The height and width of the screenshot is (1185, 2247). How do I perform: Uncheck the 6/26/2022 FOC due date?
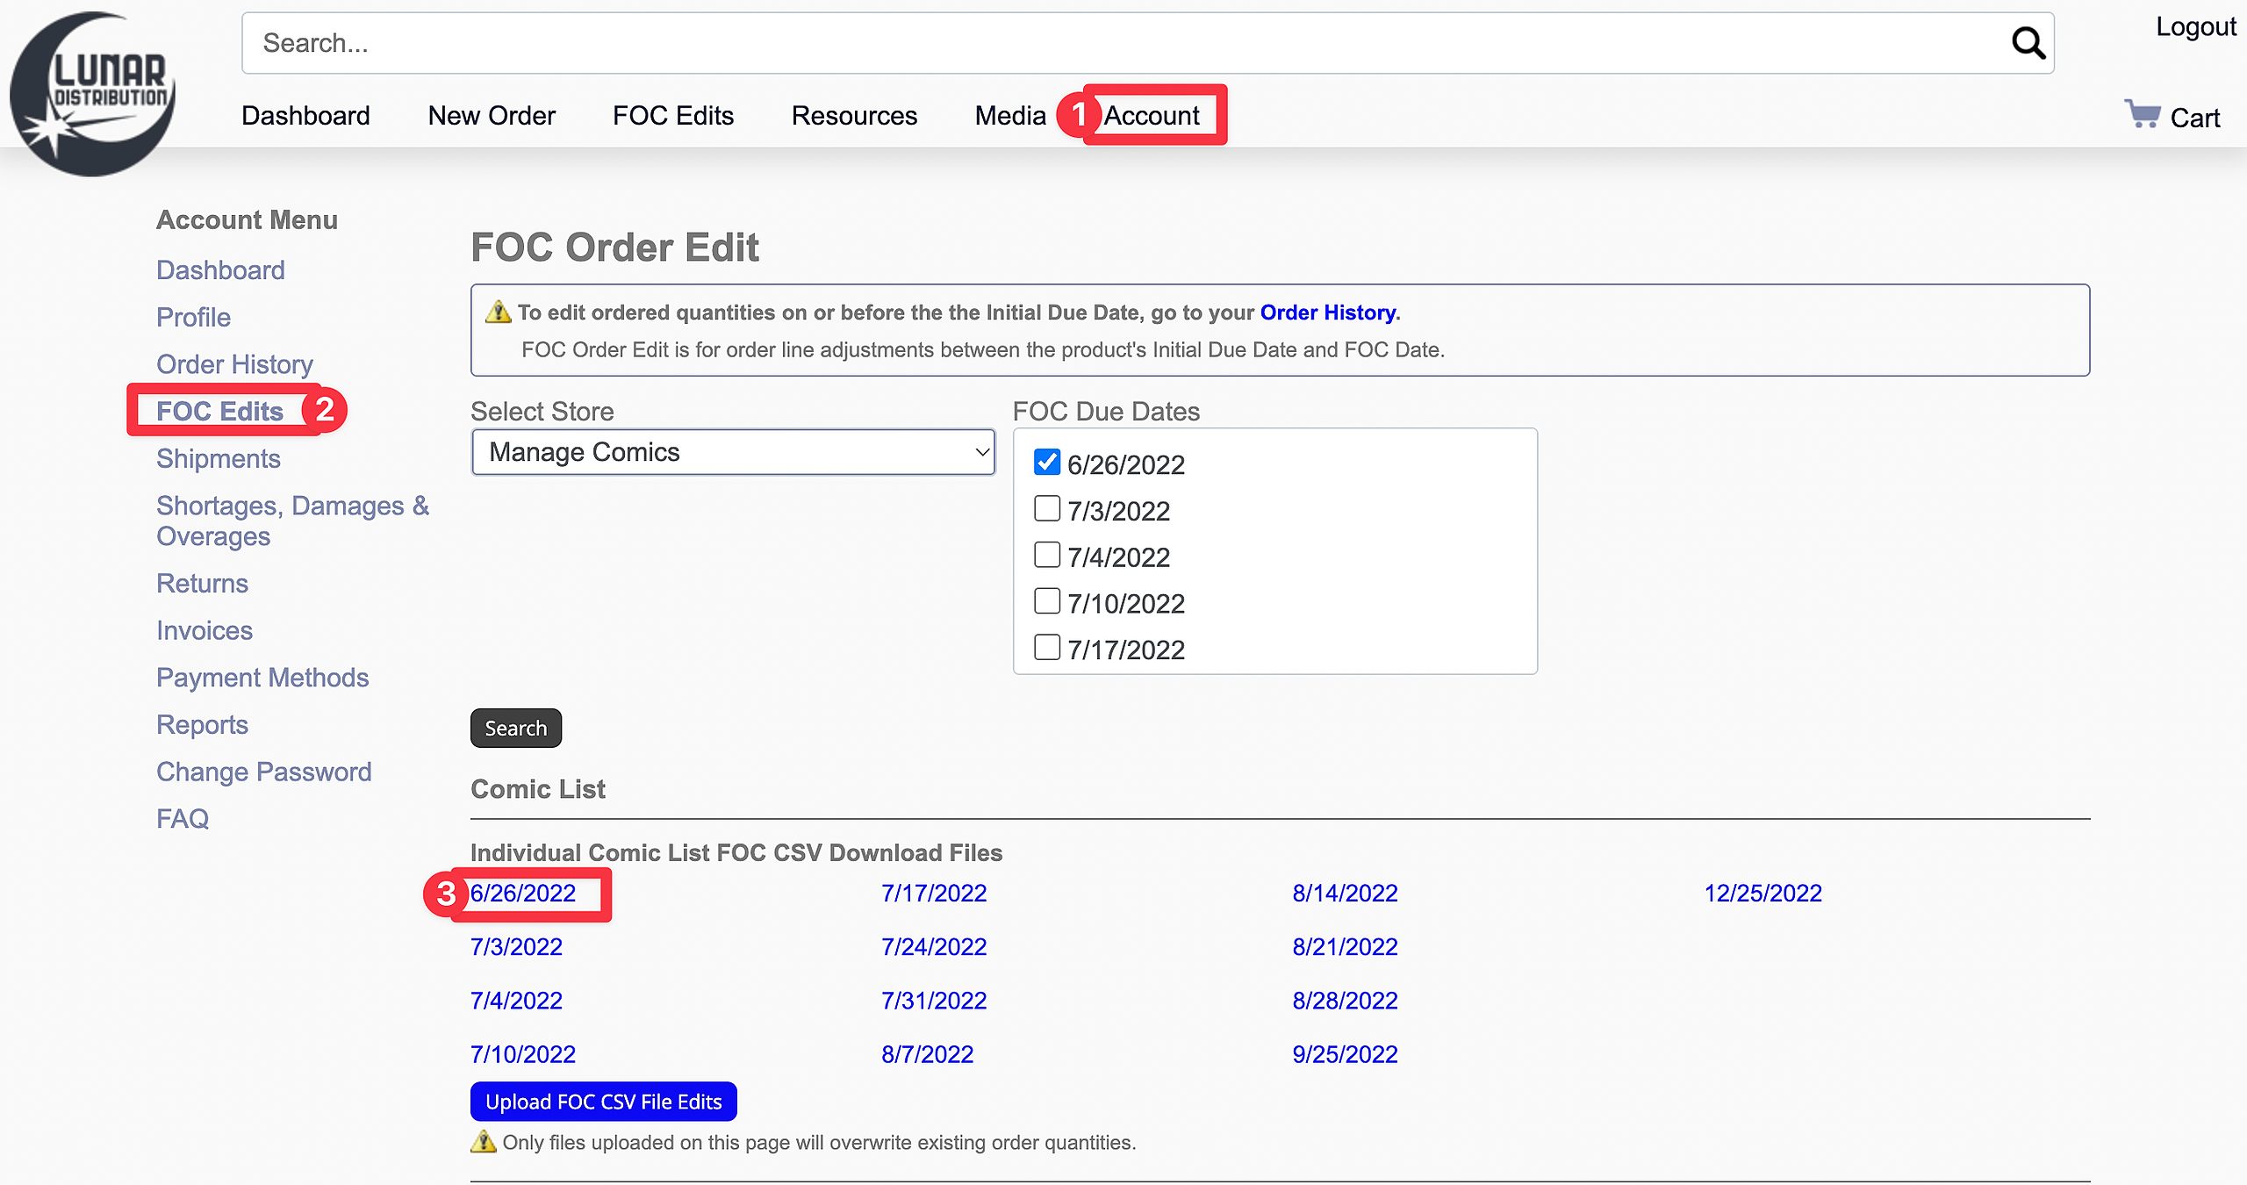pyautogui.click(x=1046, y=463)
